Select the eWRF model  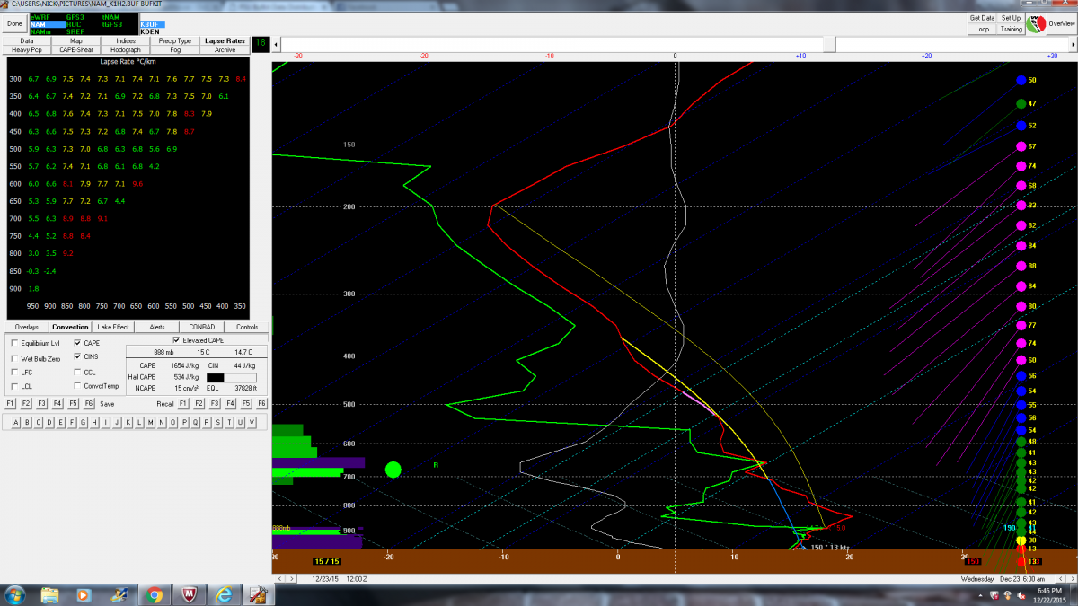coord(40,17)
